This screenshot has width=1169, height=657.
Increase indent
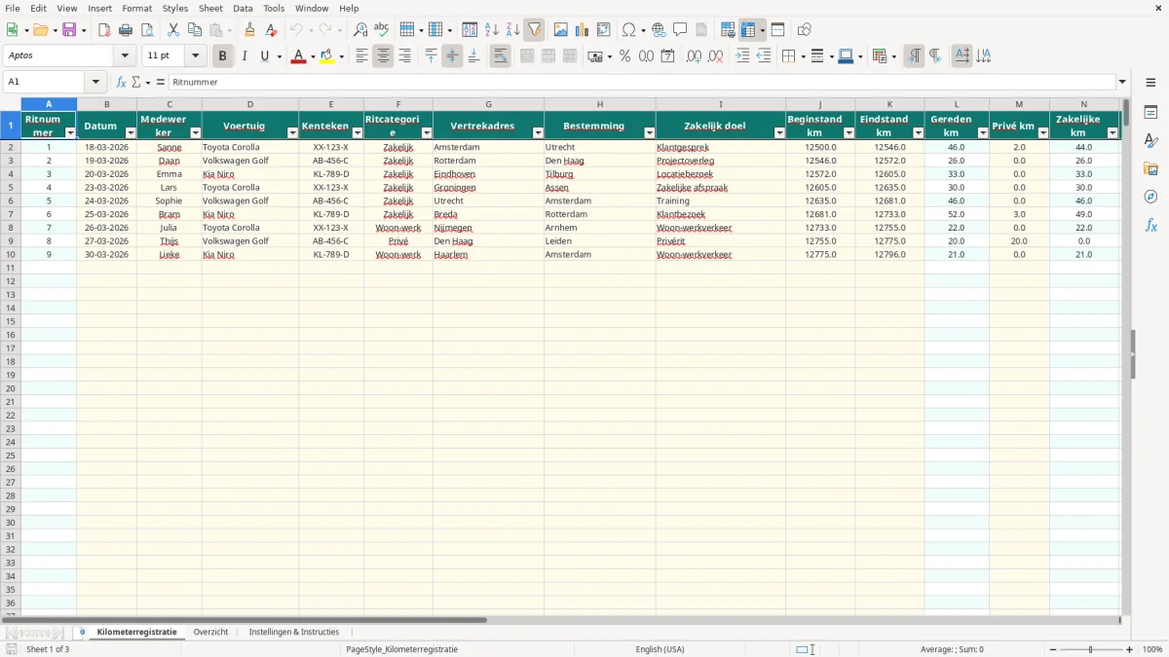(742, 56)
